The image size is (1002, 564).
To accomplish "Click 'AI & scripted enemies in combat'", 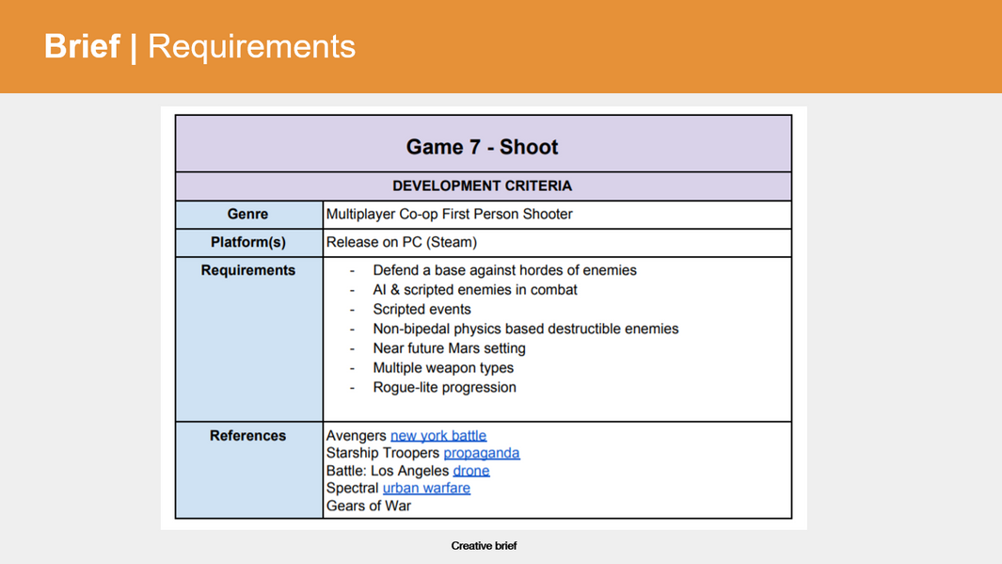I will (x=475, y=290).
